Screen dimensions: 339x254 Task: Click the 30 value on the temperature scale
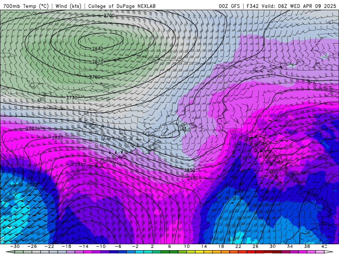tap(272, 246)
